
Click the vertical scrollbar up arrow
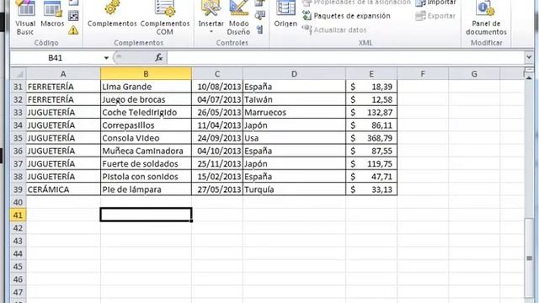(x=529, y=78)
